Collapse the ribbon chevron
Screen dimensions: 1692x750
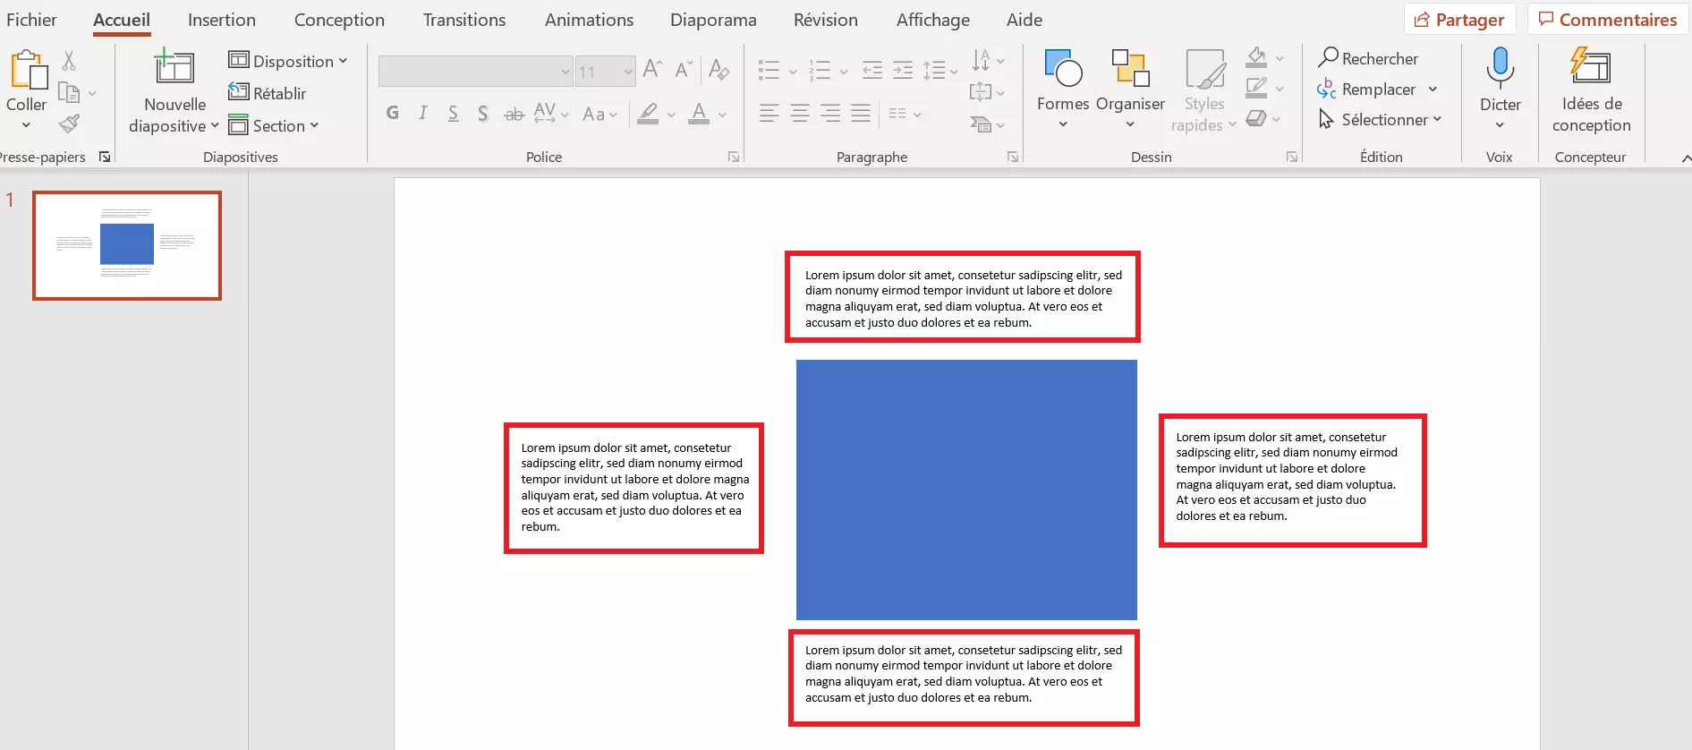coord(1685,158)
